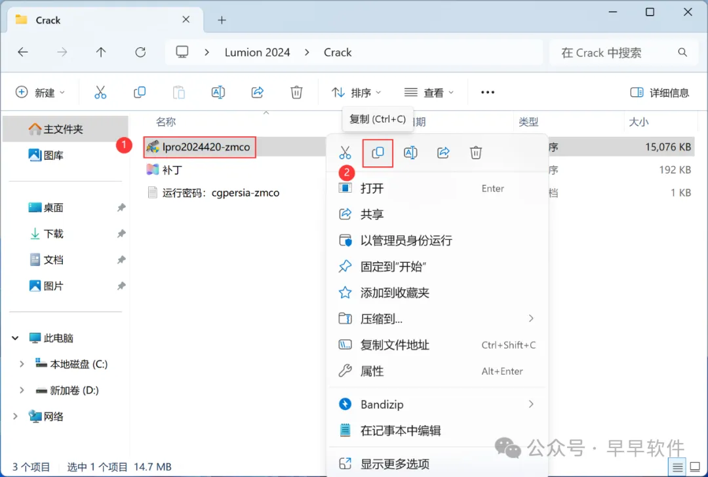
Task: Open the 新建 (New) dropdown
Action: (40, 92)
